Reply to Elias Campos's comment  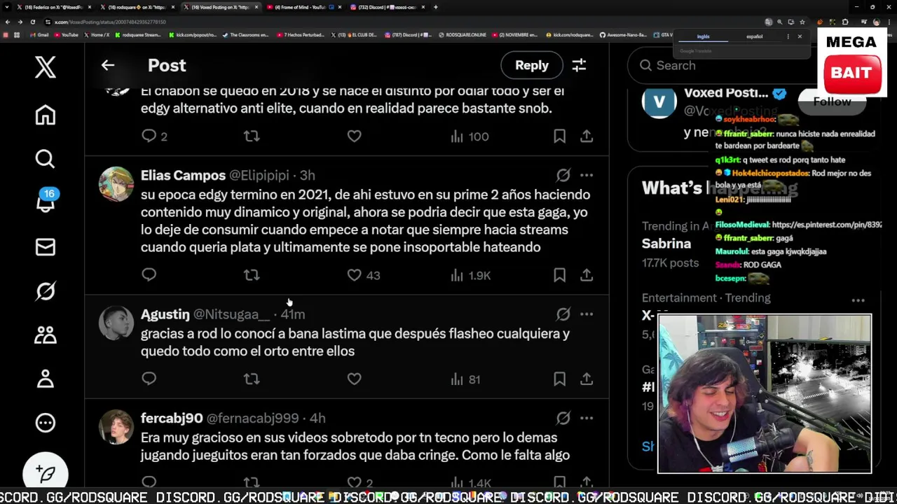pyautogui.click(x=149, y=275)
